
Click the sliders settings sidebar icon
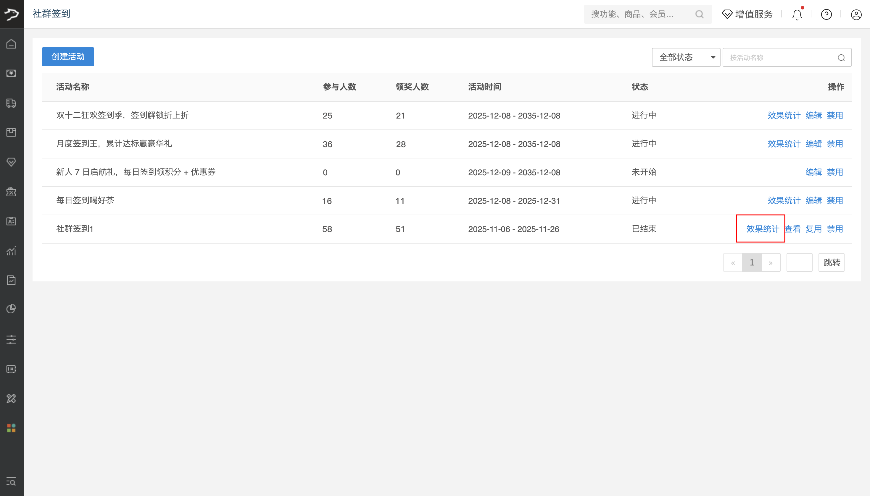[11, 339]
